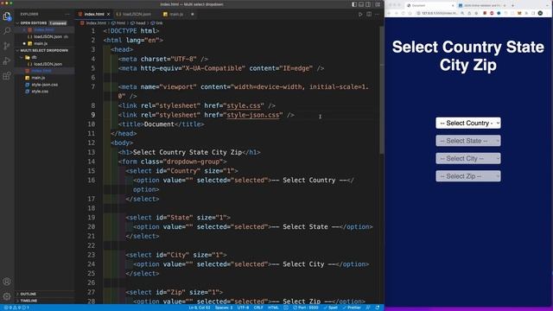
Task: Open style-json.css in the file tree
Action: coord(44,85)
